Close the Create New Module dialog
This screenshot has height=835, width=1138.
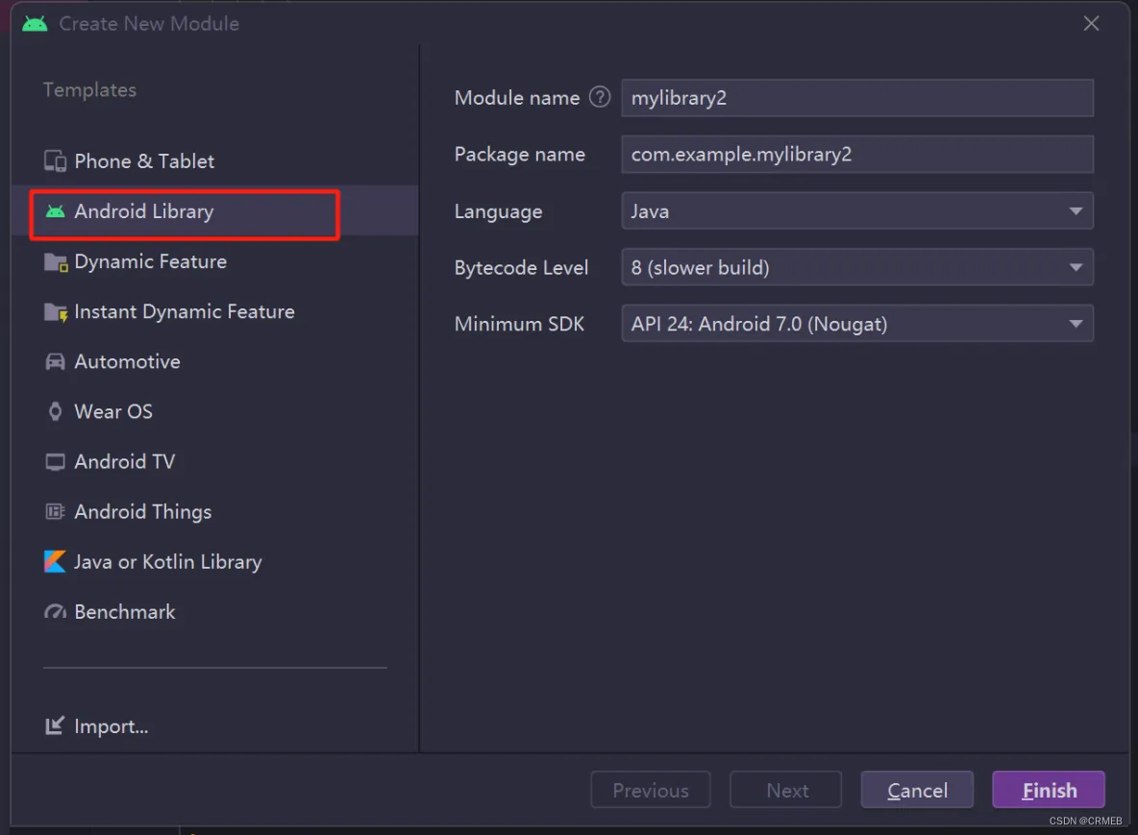tap(1091, 23)
